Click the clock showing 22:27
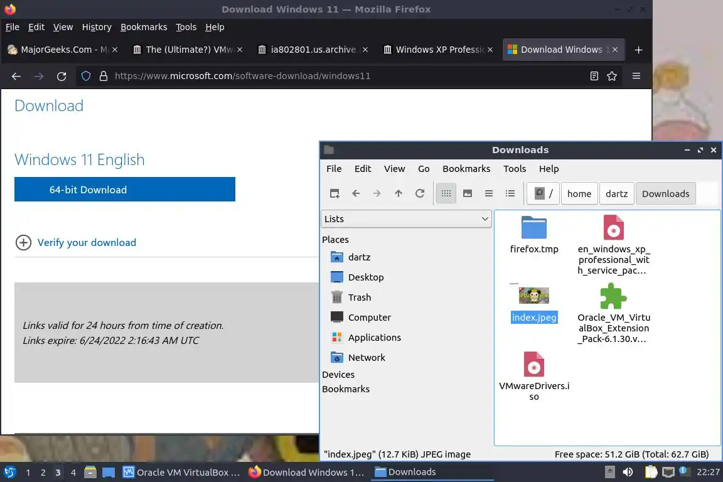Viewport: 723px width, 482px height. pos(708,472)
